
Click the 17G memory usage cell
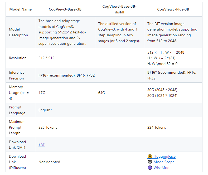[65, 93]
